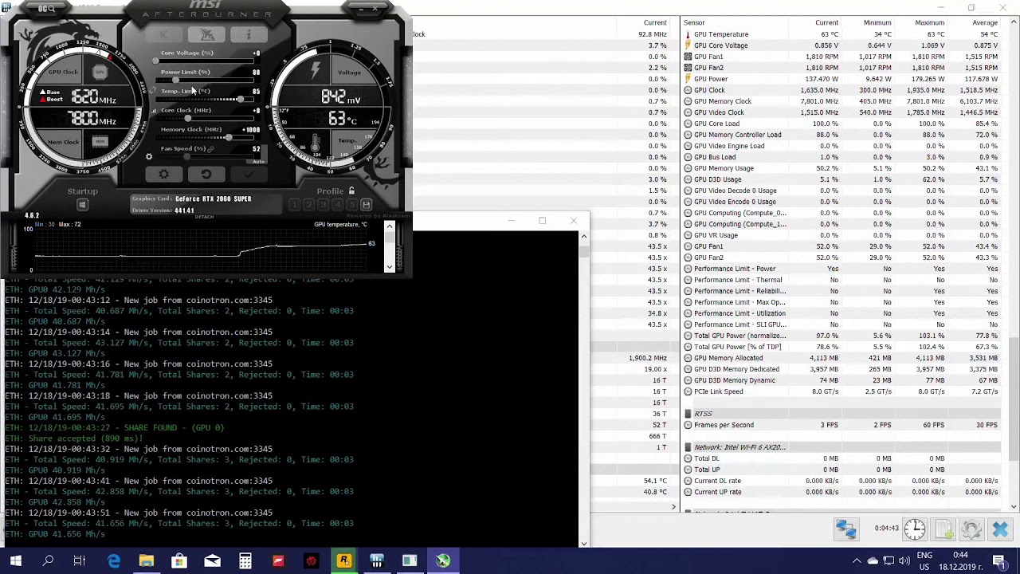
Task: Open Microsoft Store from the taskbar
Action: [x=179, y=560]
